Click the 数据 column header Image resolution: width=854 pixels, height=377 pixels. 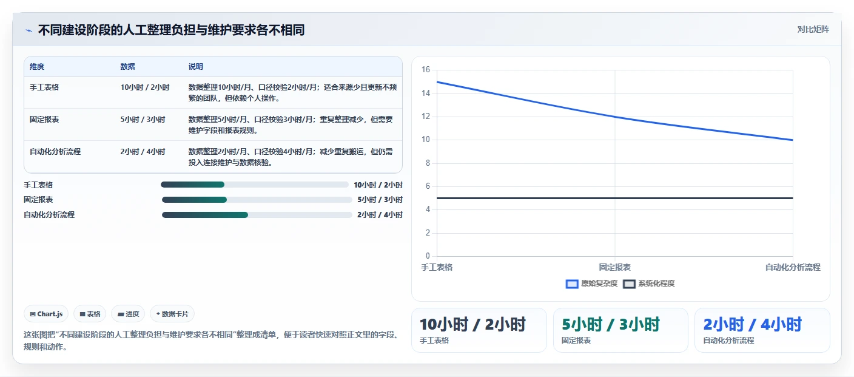pos(127,66)
